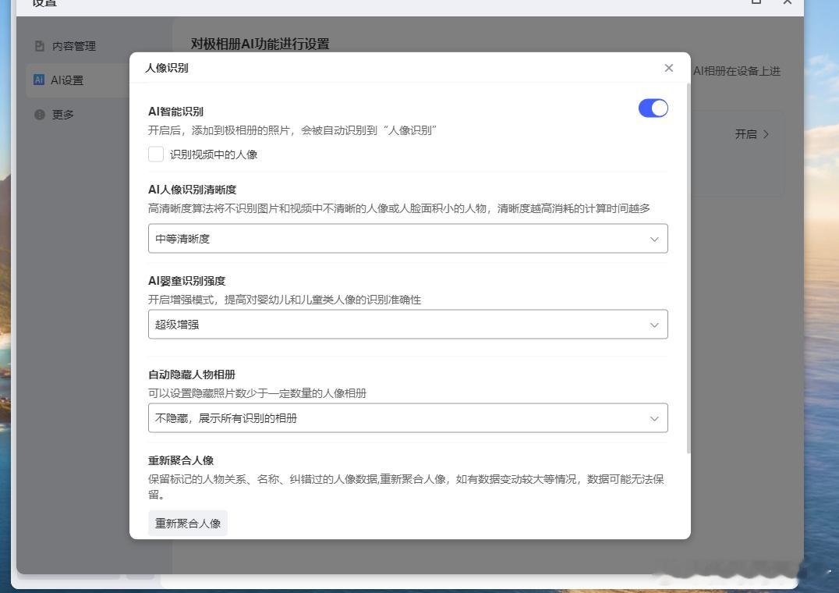This screenshot has height=593, width=839.
Task: Click 开启 link in background settings
Action: coord(745,133)
